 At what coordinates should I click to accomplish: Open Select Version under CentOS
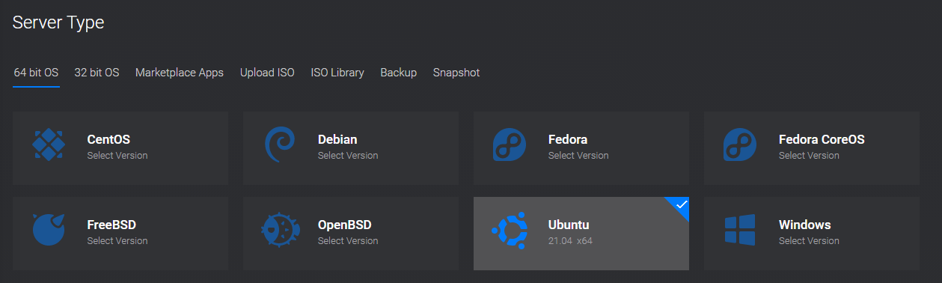click(x=117, y=156)
